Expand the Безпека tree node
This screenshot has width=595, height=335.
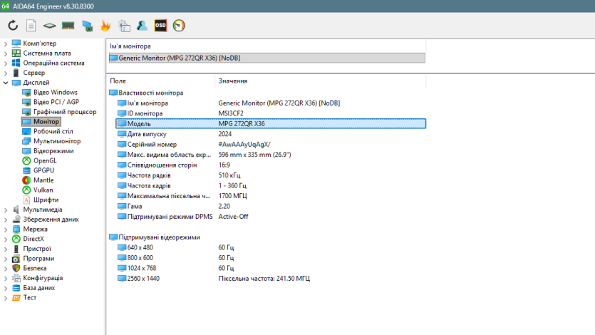point(6,269)
